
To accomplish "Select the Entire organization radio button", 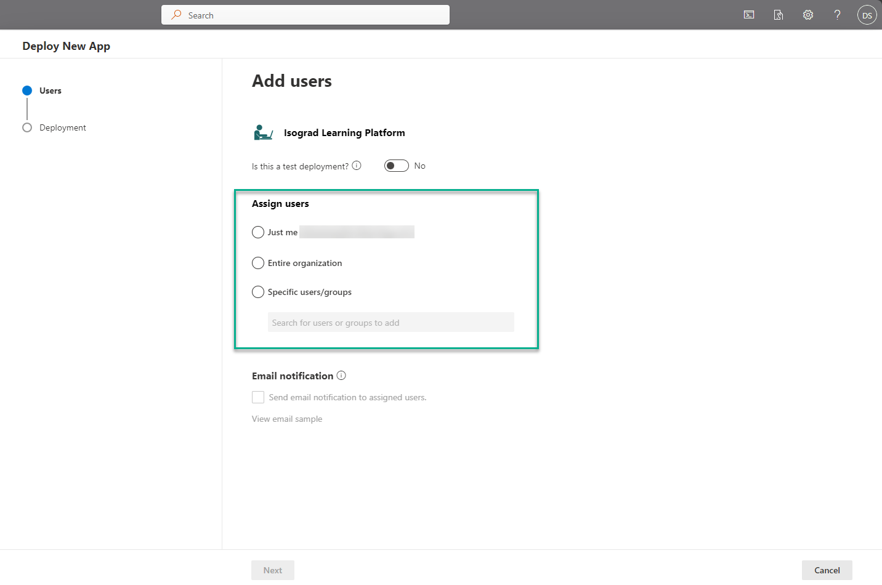I will click(x=258, y=263).
